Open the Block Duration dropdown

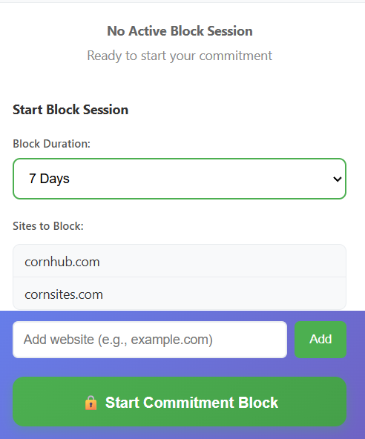(180, 179)
